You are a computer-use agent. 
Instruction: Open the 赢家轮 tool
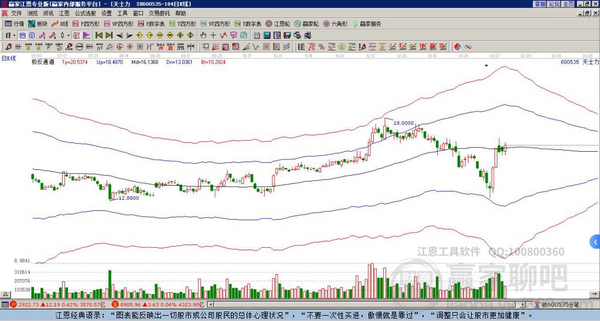(x=306, y=23)
